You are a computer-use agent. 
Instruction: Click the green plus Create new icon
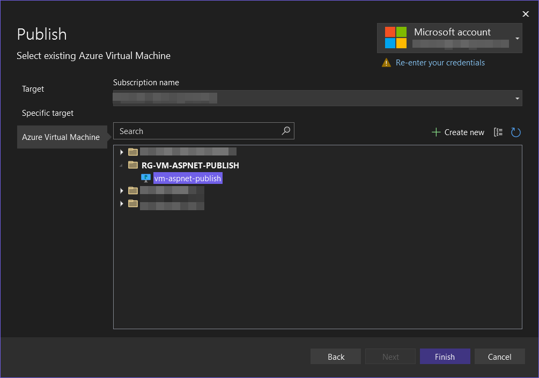click(x=436, y=132)
